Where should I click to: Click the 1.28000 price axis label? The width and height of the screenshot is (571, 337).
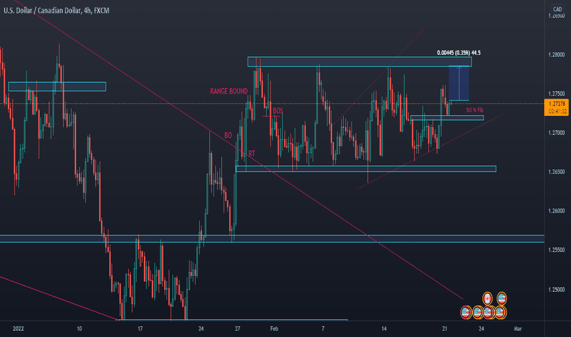[x=556, y=55]
